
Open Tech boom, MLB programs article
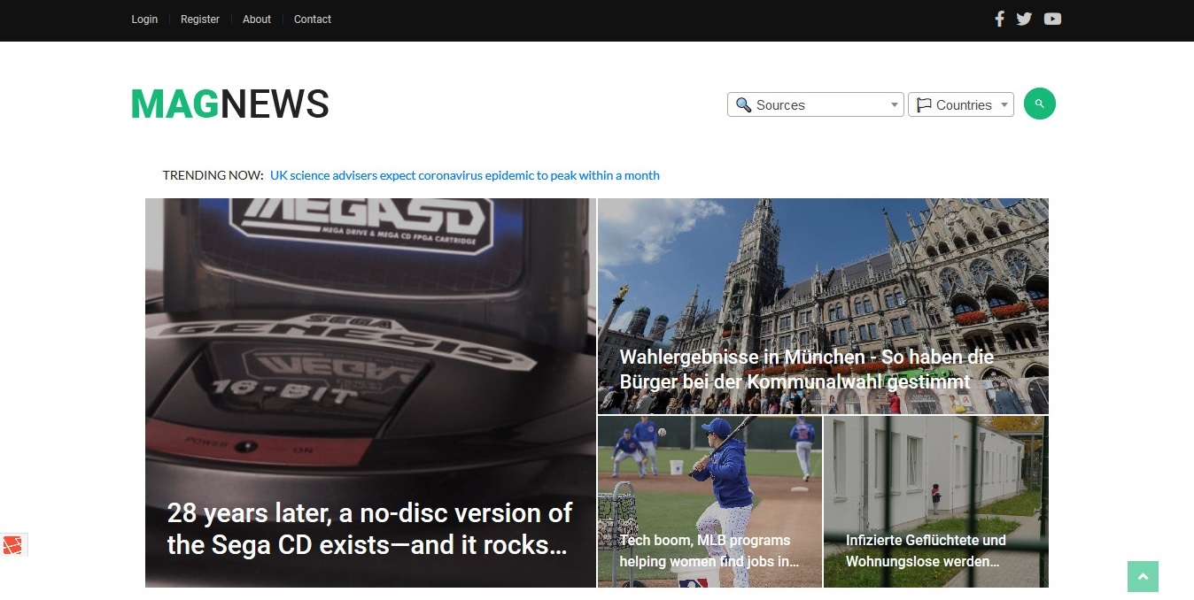point(709,550)
